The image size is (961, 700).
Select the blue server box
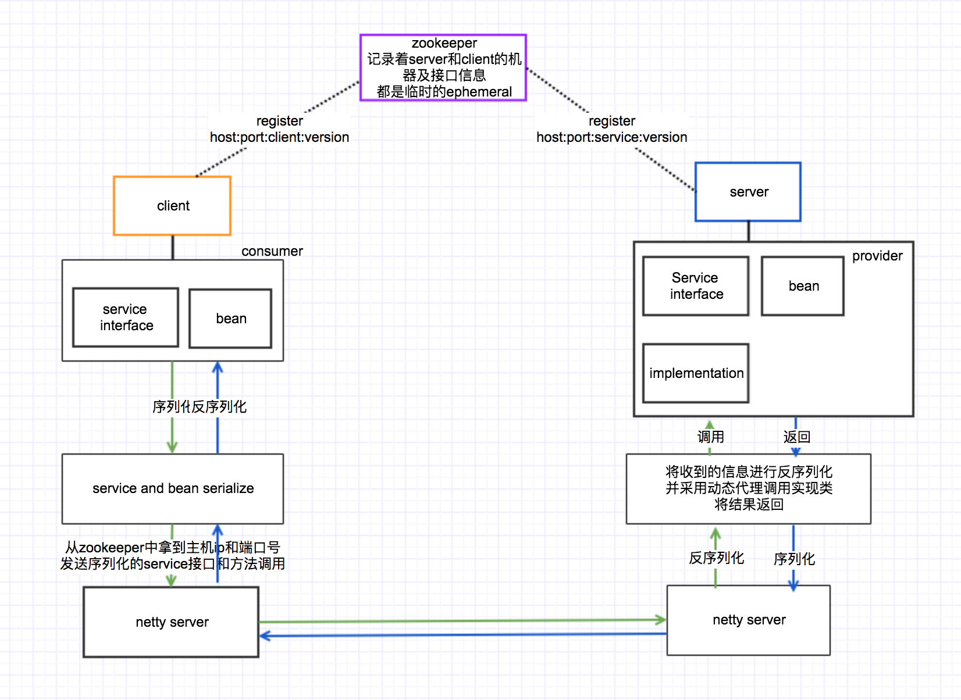tap(748, 192)
